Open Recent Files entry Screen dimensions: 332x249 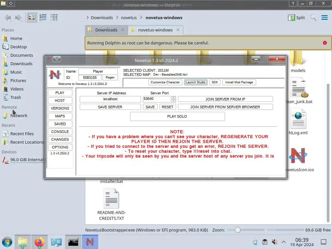point(22,134)
